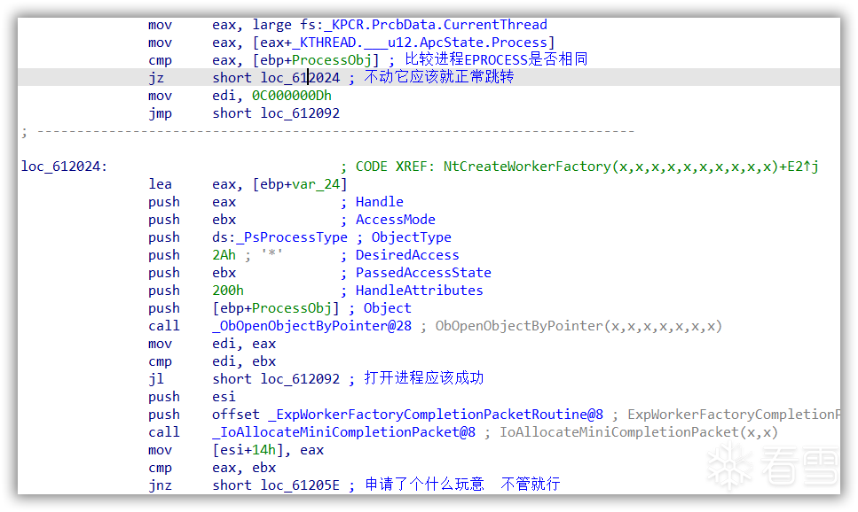Click the AccessMode comment
858x512 pixels.
coord(396,220)
